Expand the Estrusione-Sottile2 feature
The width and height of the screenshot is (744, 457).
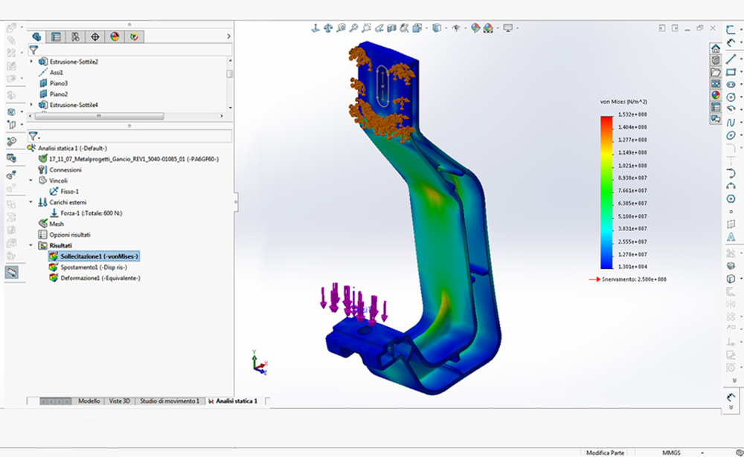click(31, 62)
